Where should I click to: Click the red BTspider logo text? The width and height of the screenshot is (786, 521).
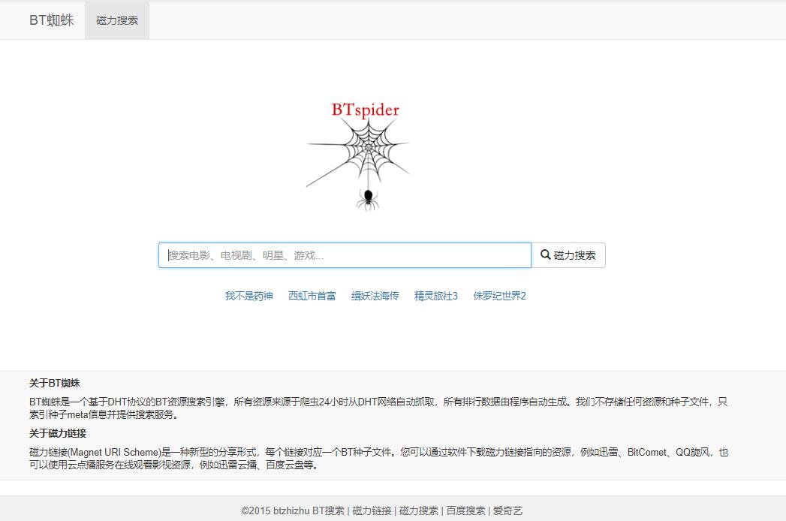pyautogui.click(x=365, y=110)
